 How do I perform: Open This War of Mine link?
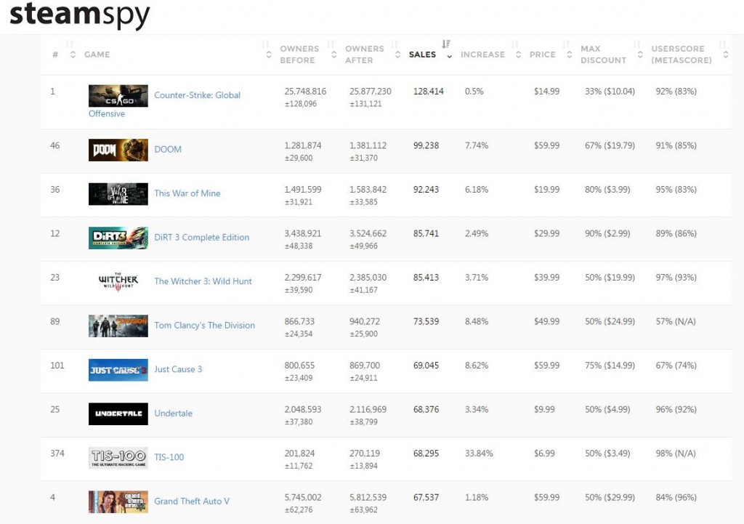click(x=187, y=193)
